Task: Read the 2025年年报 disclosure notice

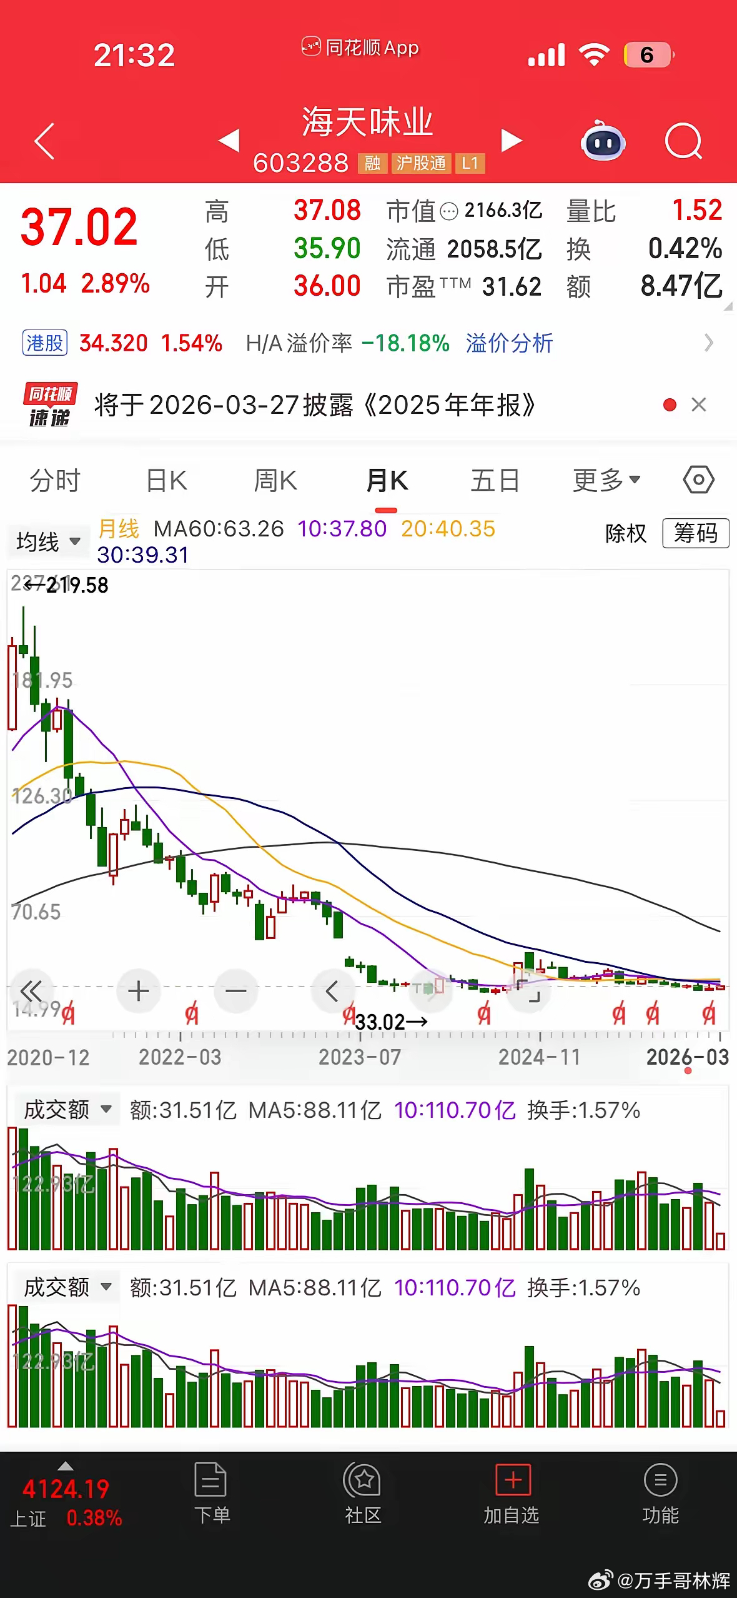Action: click(x=315, y=405)
